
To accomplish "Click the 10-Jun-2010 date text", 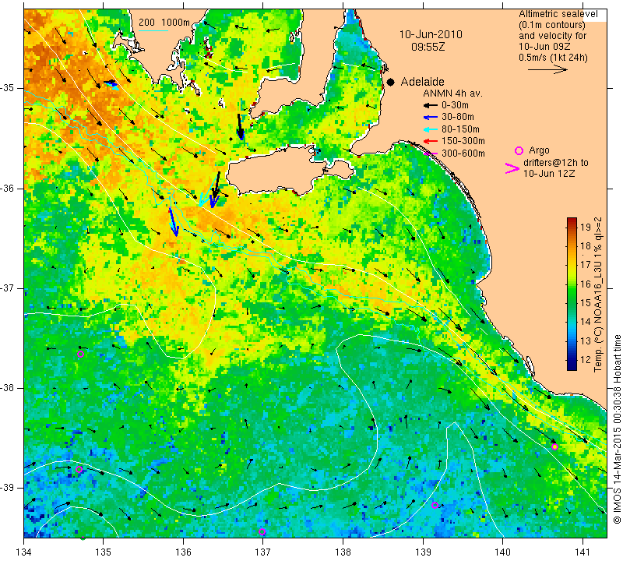I will [431, 34].
